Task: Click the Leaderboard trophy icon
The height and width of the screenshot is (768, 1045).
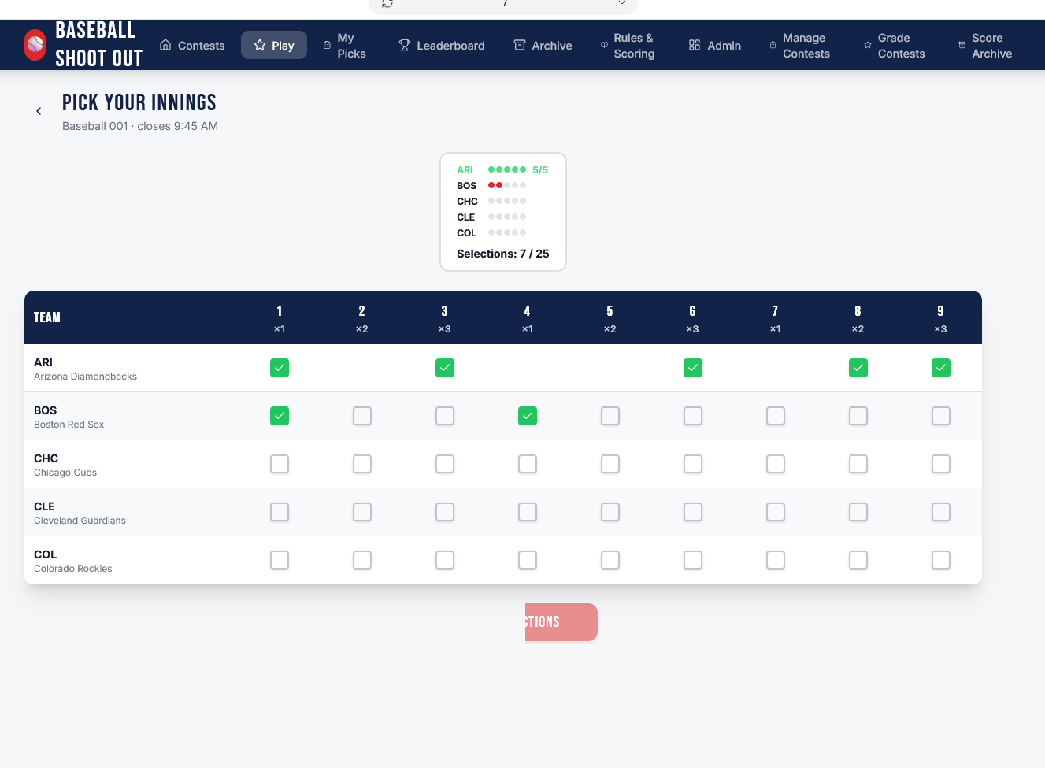Action: 405,46
